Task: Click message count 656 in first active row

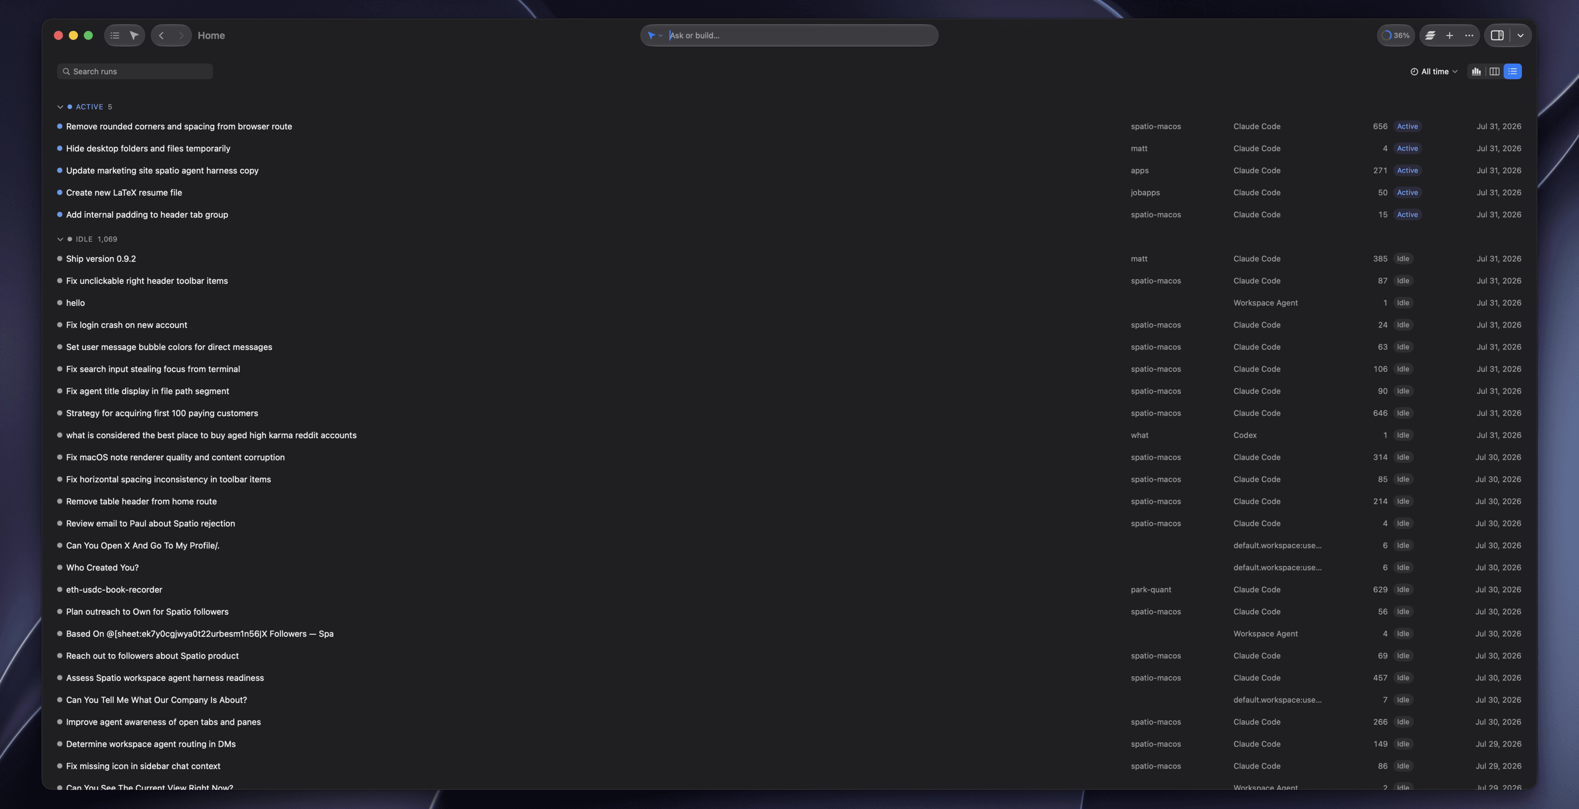Action: (1380, 126)
